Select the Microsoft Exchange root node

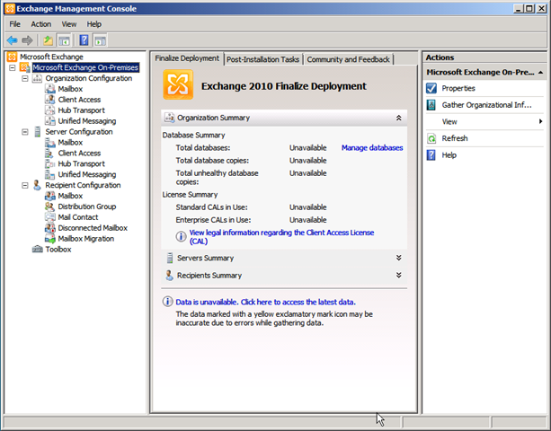51,57
